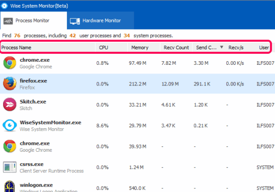Click the Process Monitor waveform icon

pos(8,21)
